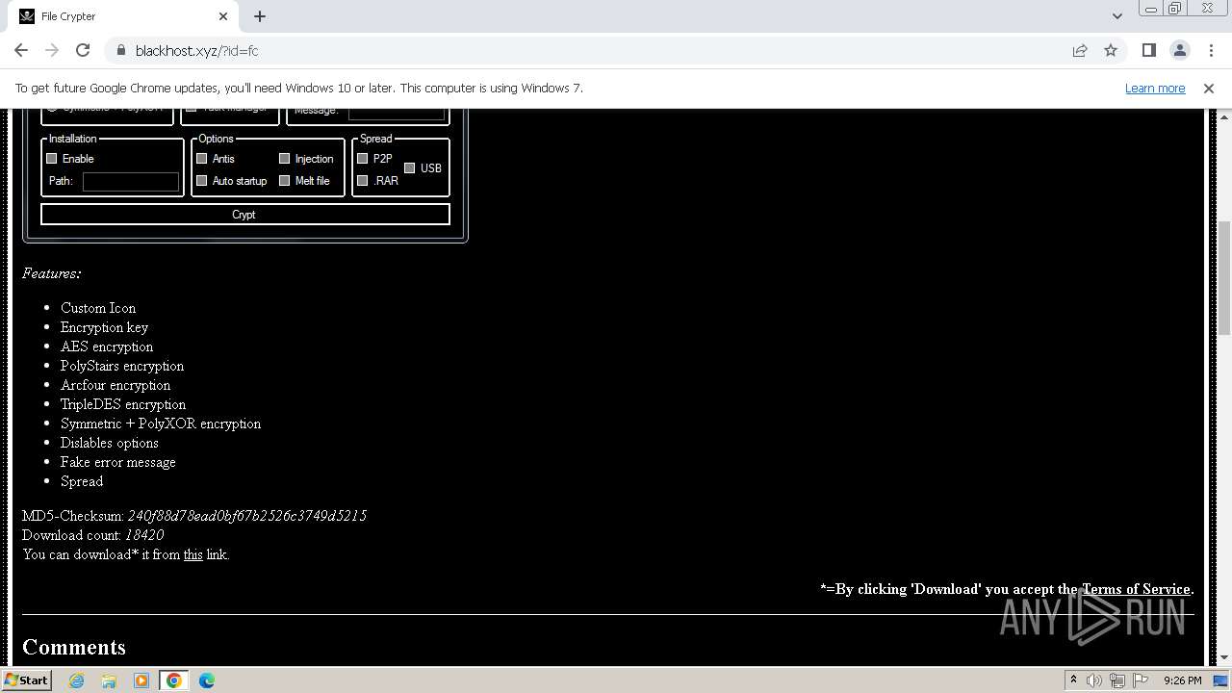Click the Comments heading
Screen dimensions: 1232x693
[x=74, y=647]
